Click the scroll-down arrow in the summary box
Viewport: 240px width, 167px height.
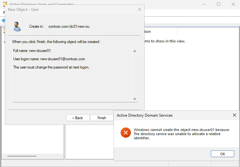pyautogui.click(x=135, y=99)
